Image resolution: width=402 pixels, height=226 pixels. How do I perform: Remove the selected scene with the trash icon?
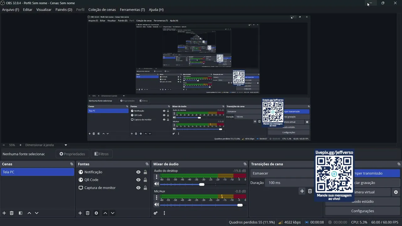click(x=12, y=213)
